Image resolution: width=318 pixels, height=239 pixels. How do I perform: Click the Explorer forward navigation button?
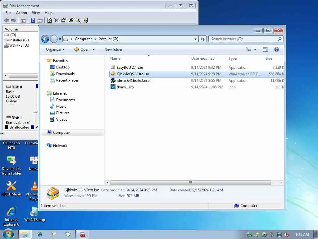coord(54,39)
